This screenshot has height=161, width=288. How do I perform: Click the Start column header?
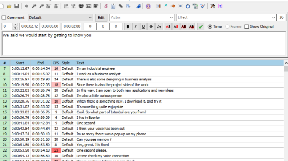coord(20,63)
